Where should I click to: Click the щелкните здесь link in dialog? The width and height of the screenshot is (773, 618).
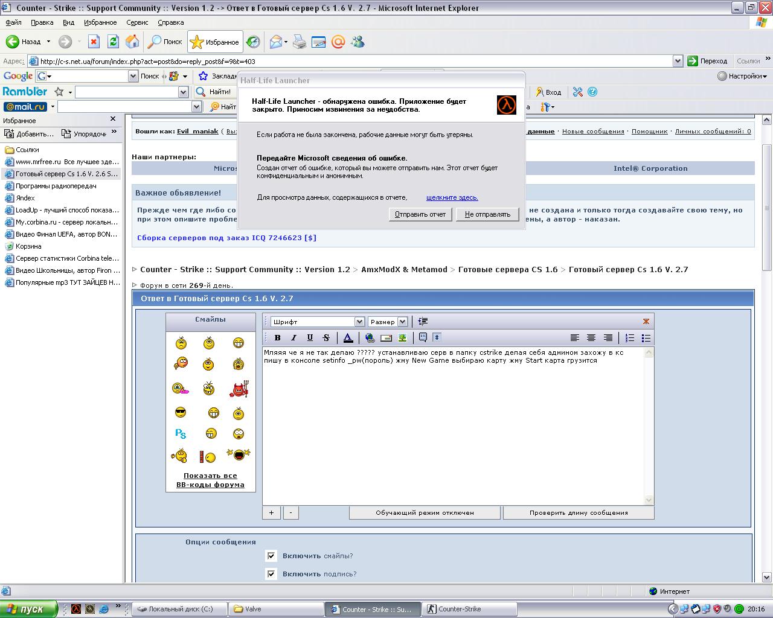click(452, 197)
